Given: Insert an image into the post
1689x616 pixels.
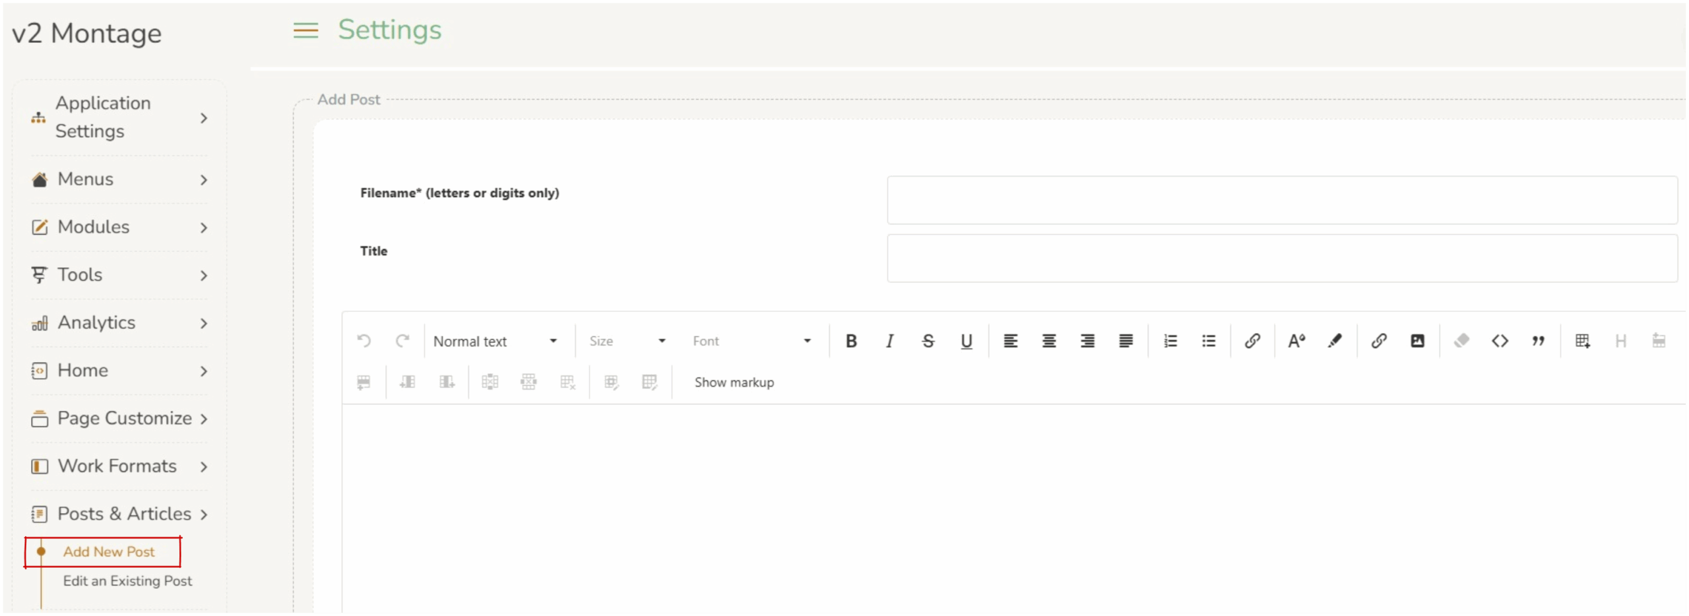Looking at the screenshot, I should click(x=1417, y=341).
